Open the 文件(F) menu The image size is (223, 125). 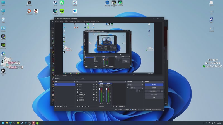57,21
